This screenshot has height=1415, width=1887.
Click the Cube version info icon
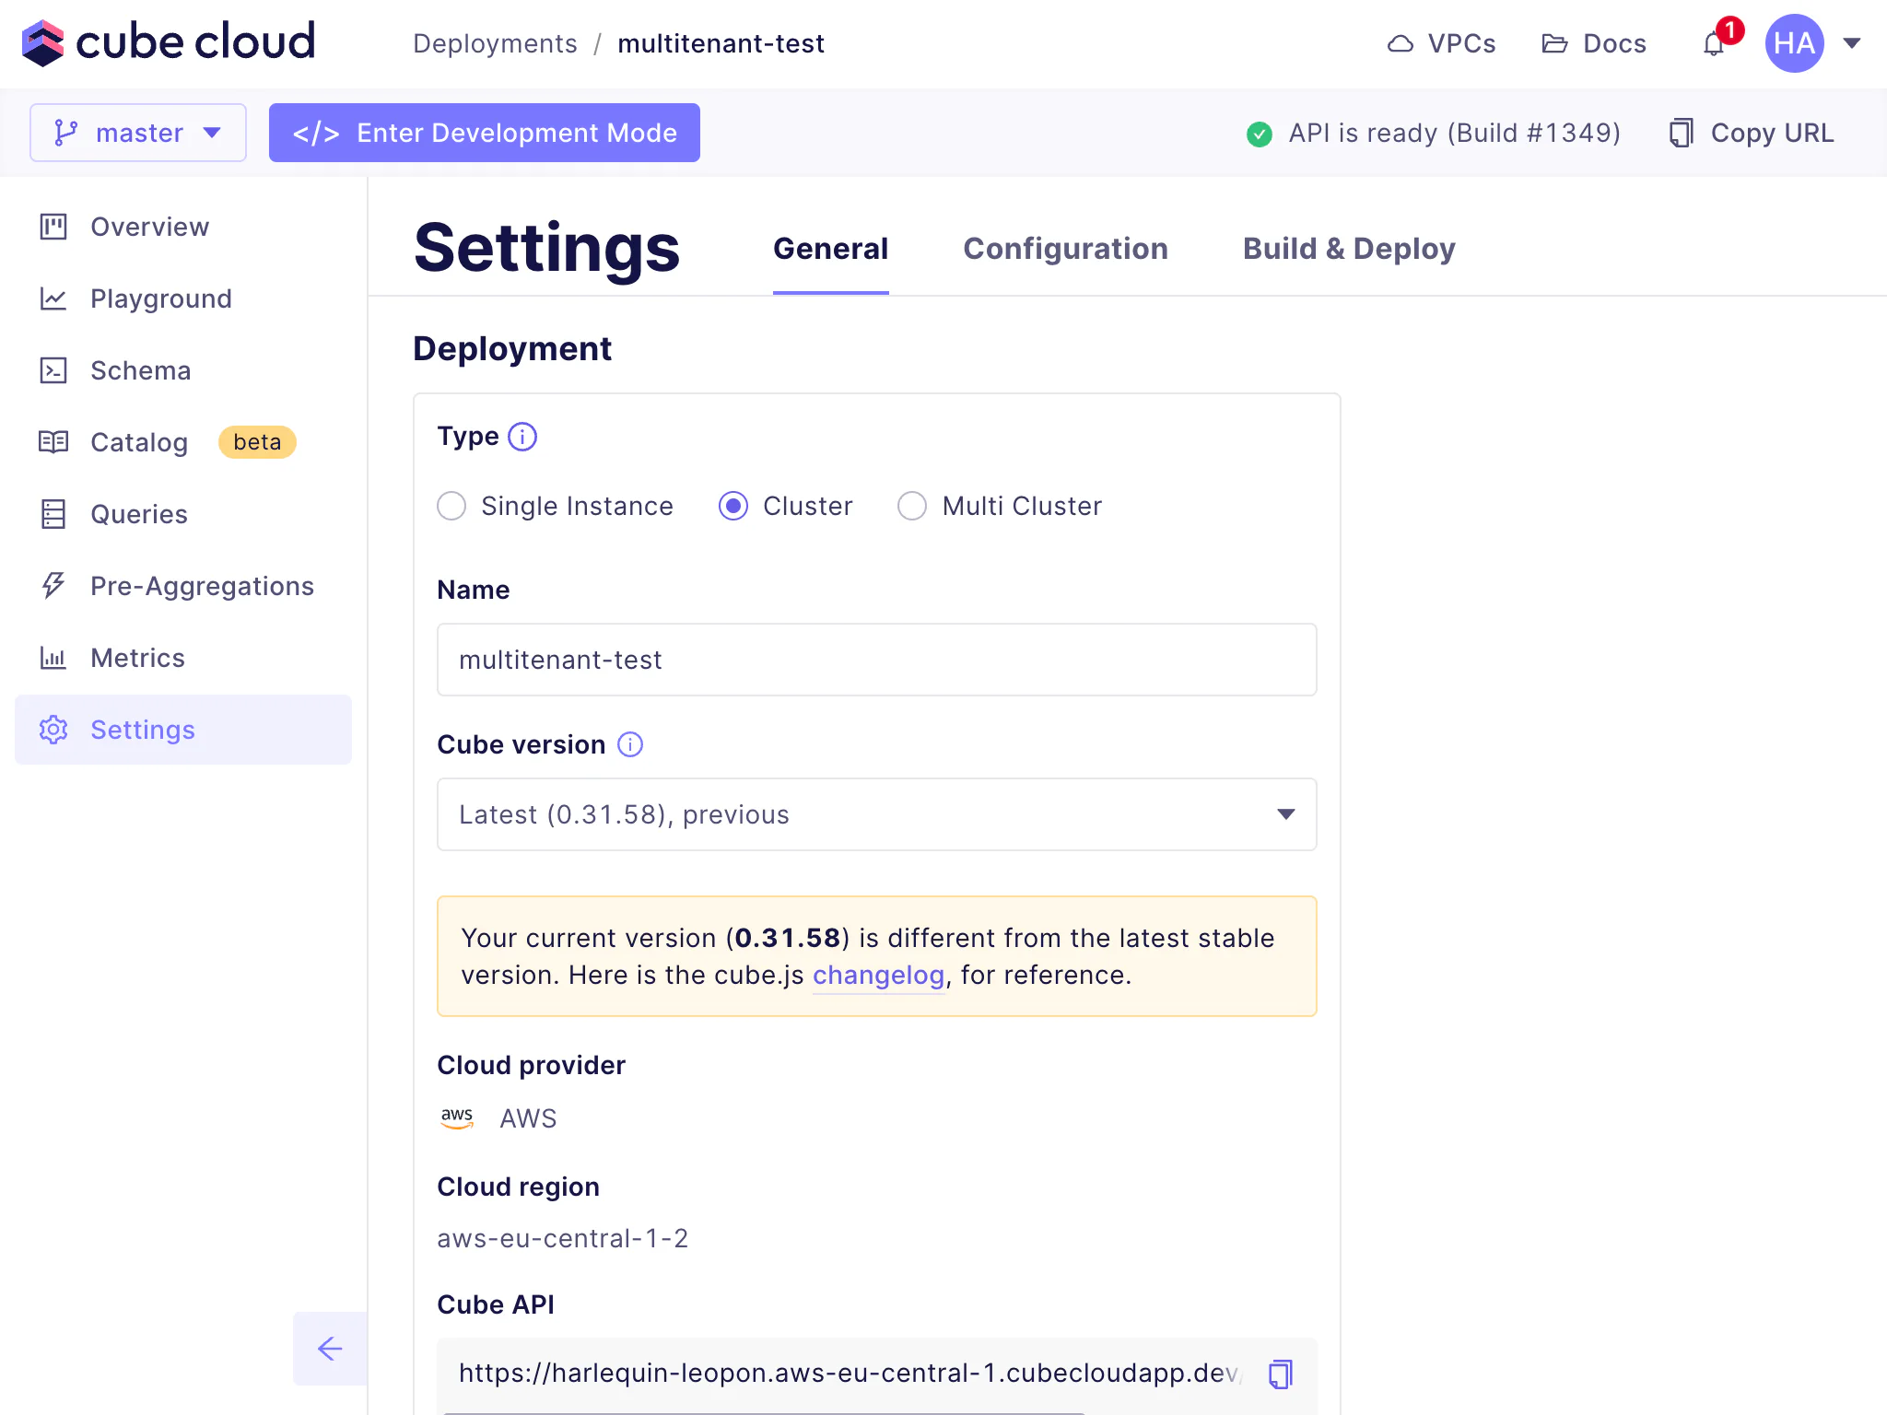click(x=630, y=744)
